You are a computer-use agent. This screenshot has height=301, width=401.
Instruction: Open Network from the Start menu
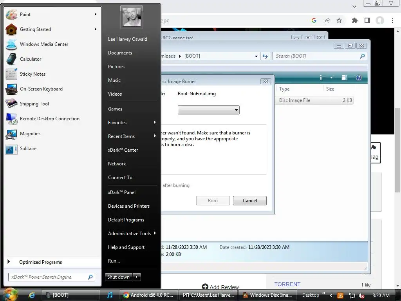coord(117,164)
